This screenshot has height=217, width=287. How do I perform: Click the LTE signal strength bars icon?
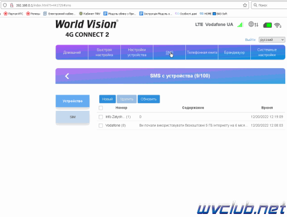tap(240, 25)
